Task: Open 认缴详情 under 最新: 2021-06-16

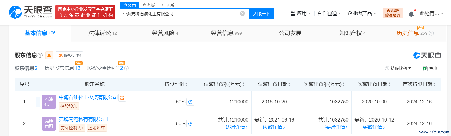Action: (x=274, y=127)
